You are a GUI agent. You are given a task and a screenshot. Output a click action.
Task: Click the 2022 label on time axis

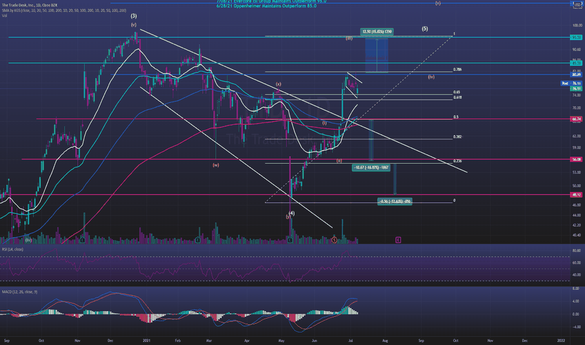(561, 341)
